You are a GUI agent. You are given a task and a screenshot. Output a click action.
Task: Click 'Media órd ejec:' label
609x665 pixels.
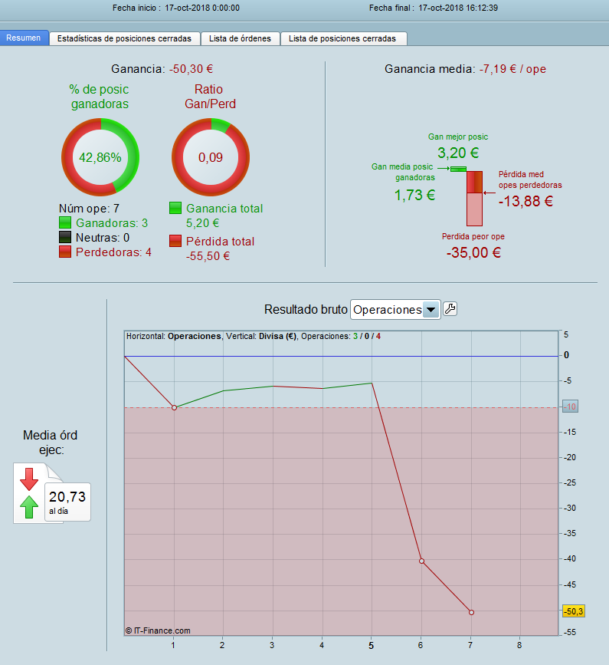tap(50, 443)
